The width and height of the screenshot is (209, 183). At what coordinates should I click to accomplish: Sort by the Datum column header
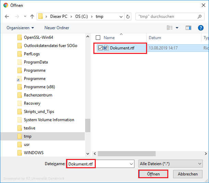[x=155, y=38]
